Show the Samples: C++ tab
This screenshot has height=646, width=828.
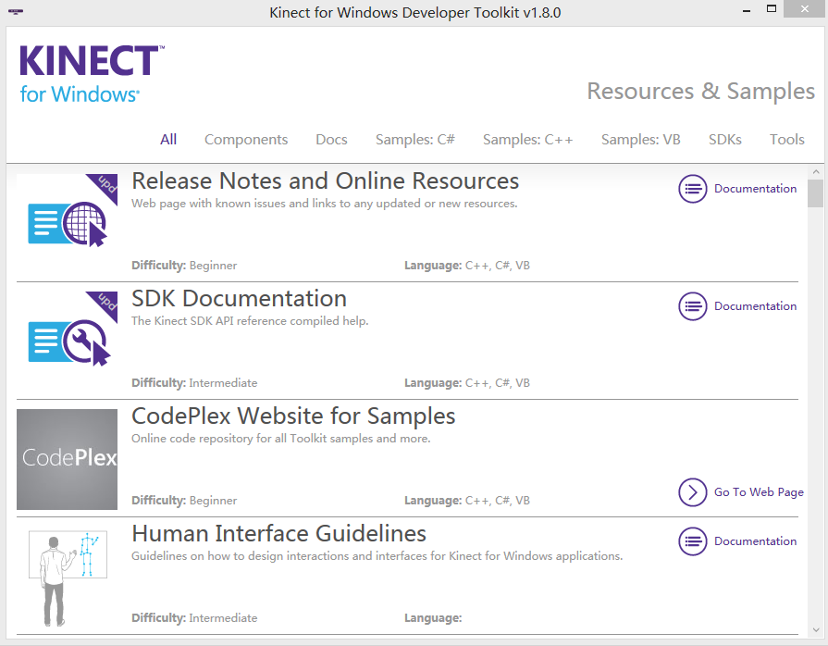coord(527,140)
